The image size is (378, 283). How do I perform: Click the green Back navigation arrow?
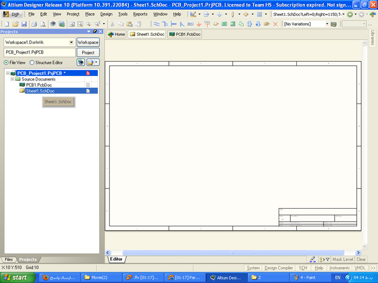pos(350,14)
